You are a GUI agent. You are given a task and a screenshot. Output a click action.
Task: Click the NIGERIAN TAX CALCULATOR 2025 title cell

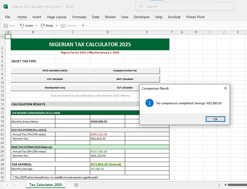pos(90,44)
